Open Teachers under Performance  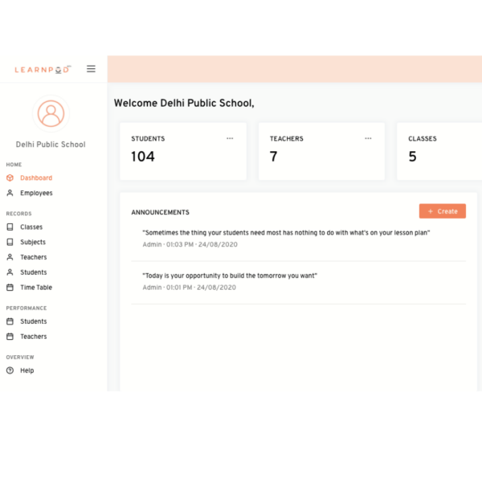click(x=34, y=337)
